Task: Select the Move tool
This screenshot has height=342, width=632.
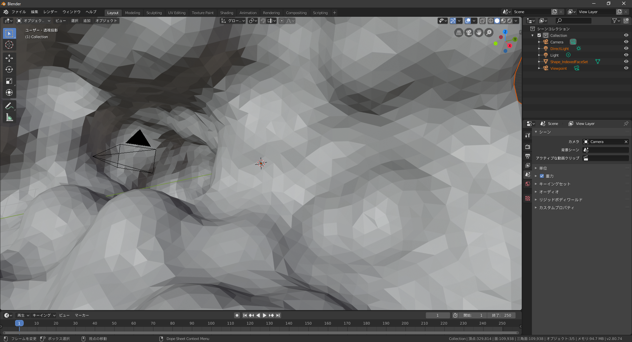Action: click(9, 58)
